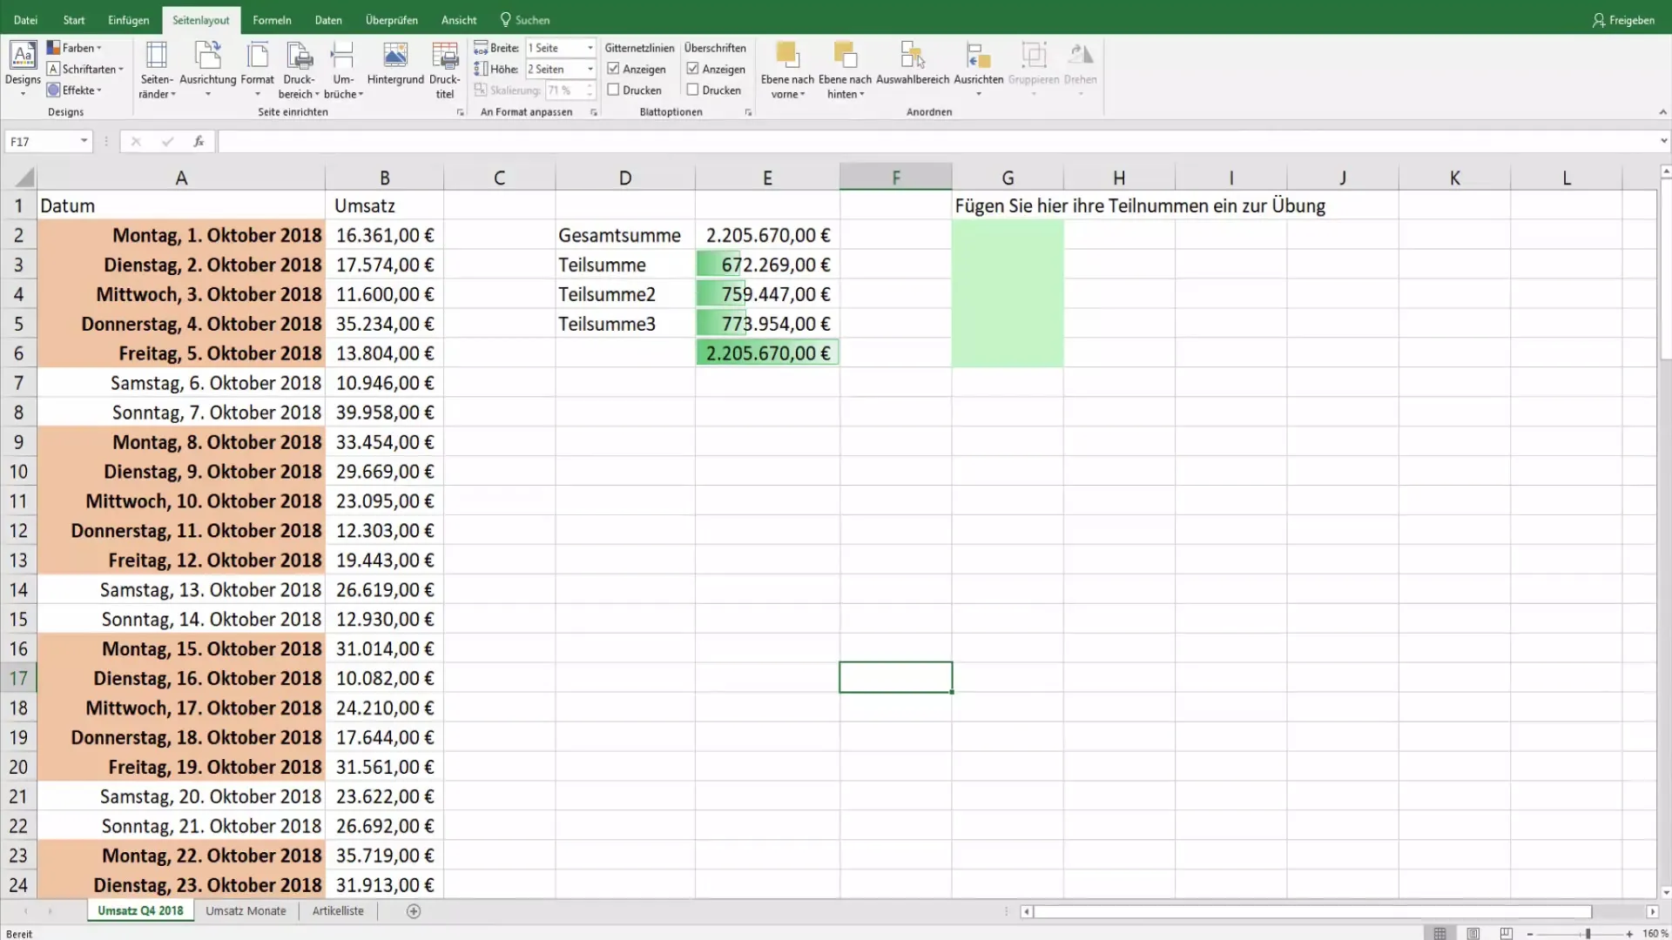The image size is (1672, 940).
Task: Click the zoom slider handle
Action: pyautogui.click(x=1588, y=934)
